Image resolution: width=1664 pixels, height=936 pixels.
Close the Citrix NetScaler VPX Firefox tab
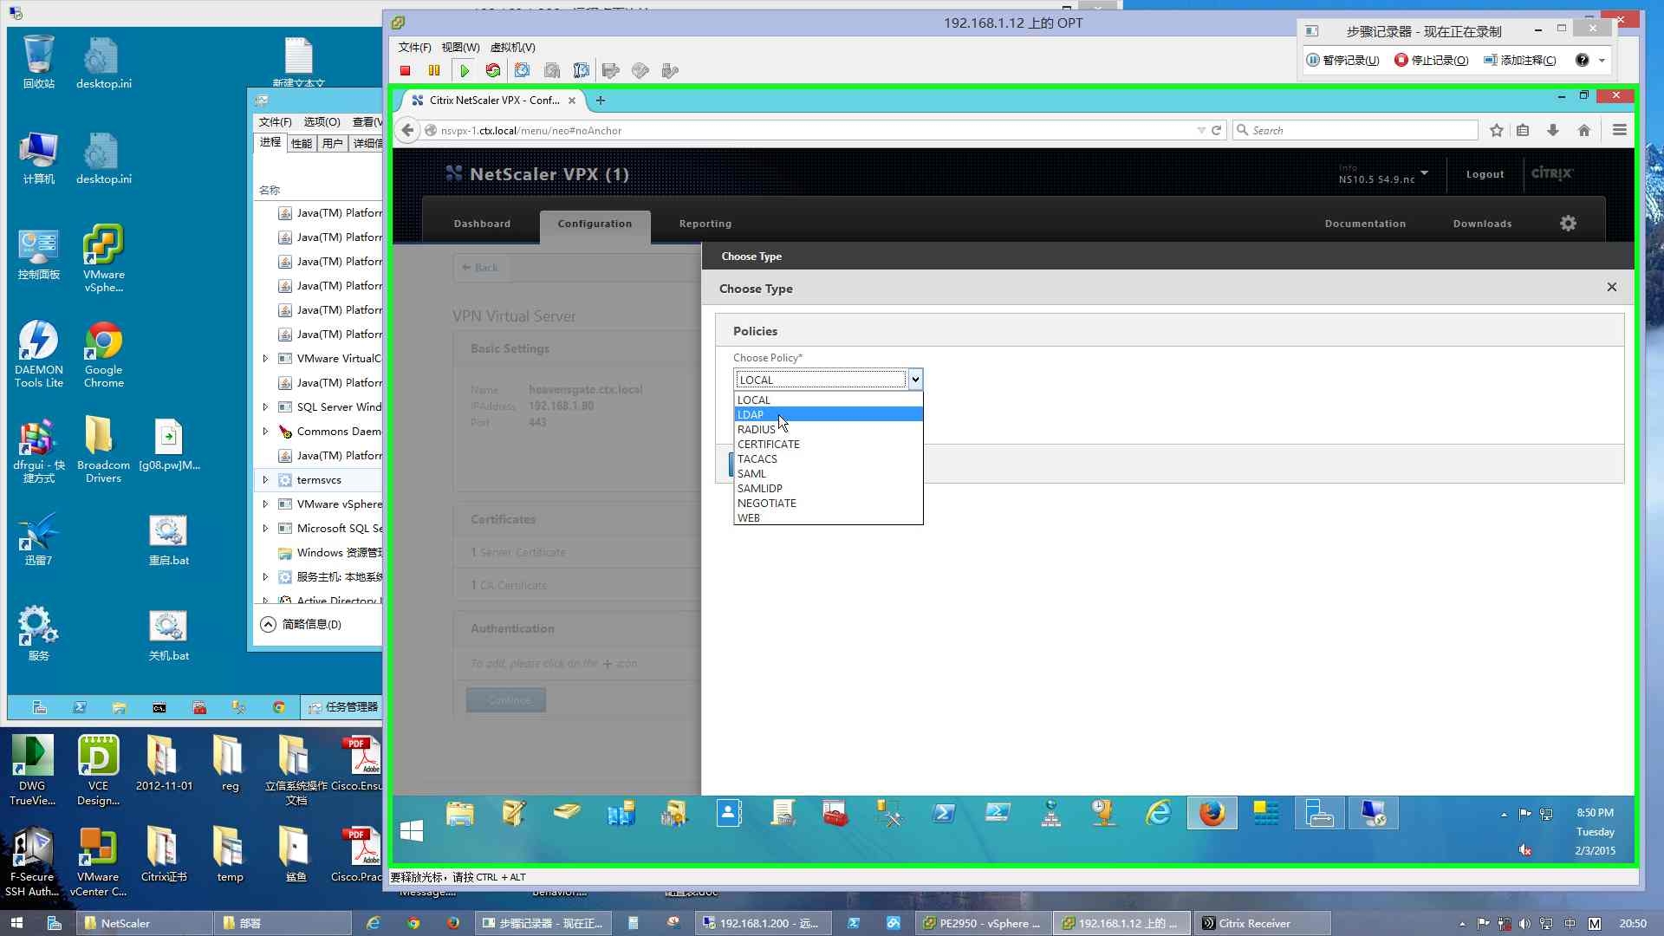pyautogui.click(x=572, y=101)
